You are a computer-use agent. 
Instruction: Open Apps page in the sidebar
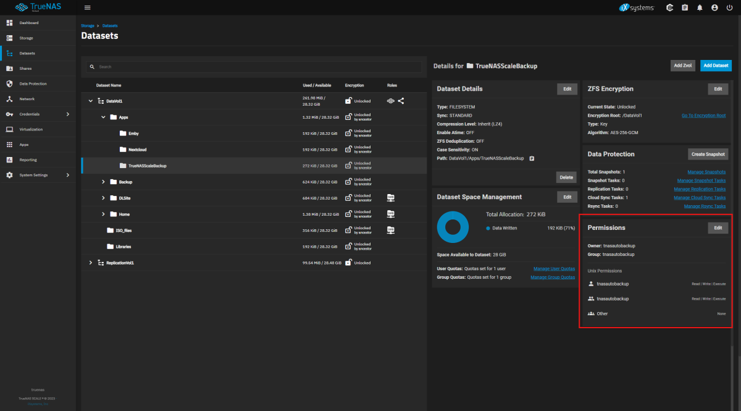(x=38, y=145)
